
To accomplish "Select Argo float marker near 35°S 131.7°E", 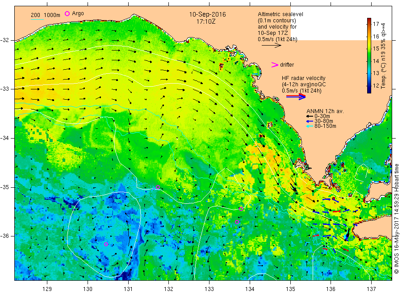I will coord(158,187).
